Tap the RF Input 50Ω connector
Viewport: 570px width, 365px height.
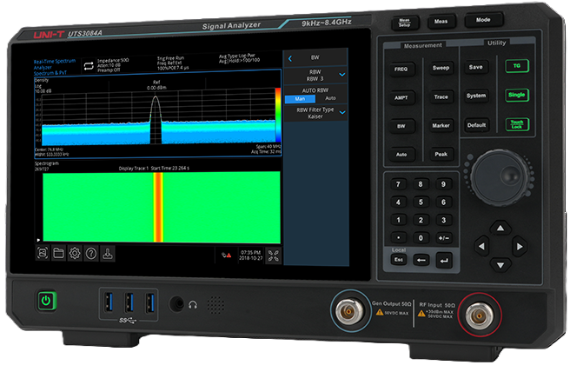click(480, 315)
